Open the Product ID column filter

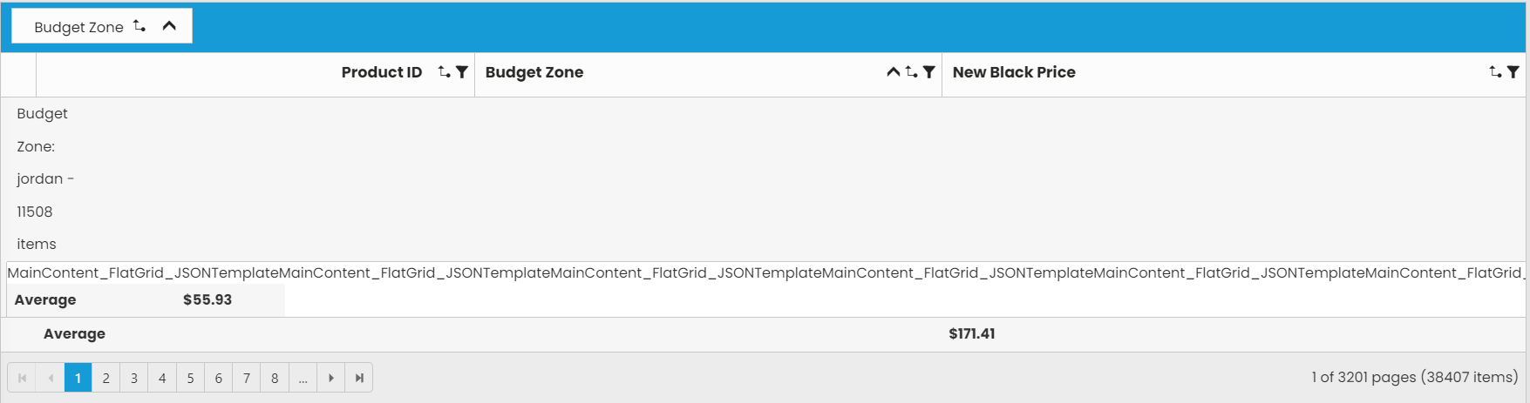(x=462, y=72)
